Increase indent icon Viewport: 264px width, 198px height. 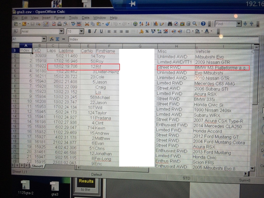coord(180,31)
